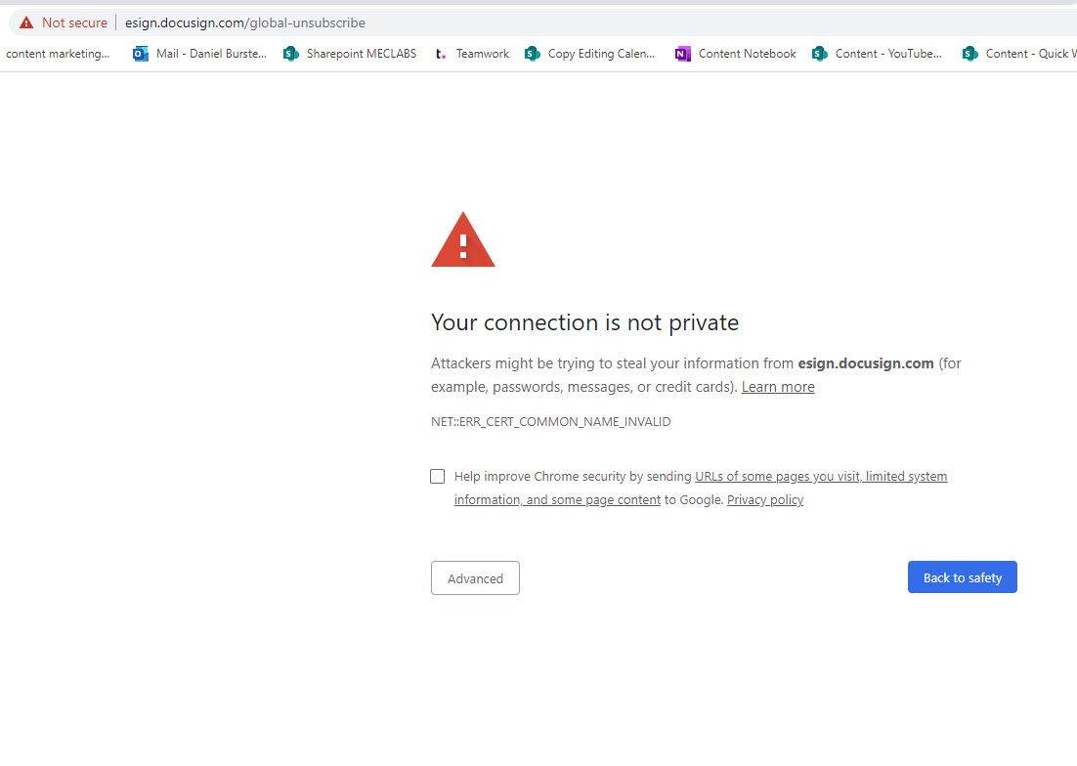1077x766 pixels.
Task: Click the Your connection is not private heading
Action: pyautogui.click(x=584, y=322)
